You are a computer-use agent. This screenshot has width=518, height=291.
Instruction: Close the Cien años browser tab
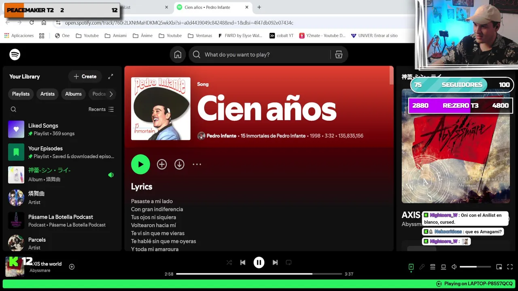[247, 7]
